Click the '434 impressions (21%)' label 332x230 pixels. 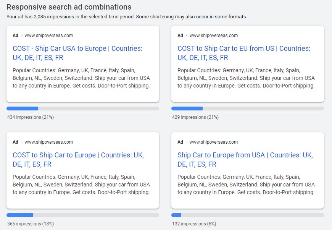[x=31, y=117]
